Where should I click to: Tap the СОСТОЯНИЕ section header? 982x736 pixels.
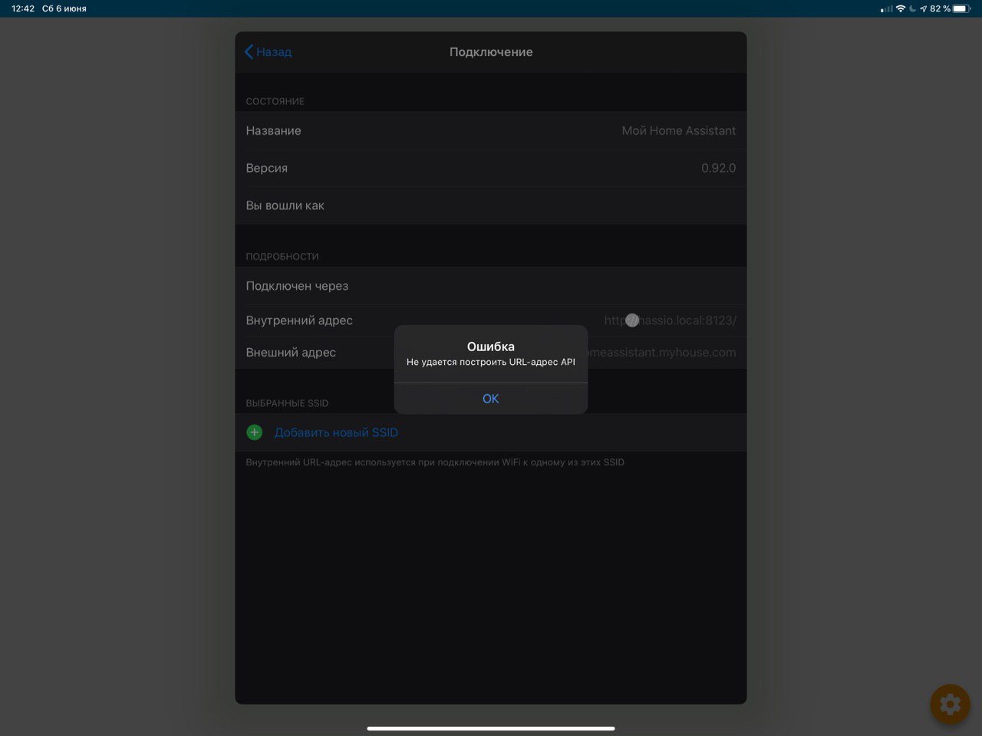(275, 101)
